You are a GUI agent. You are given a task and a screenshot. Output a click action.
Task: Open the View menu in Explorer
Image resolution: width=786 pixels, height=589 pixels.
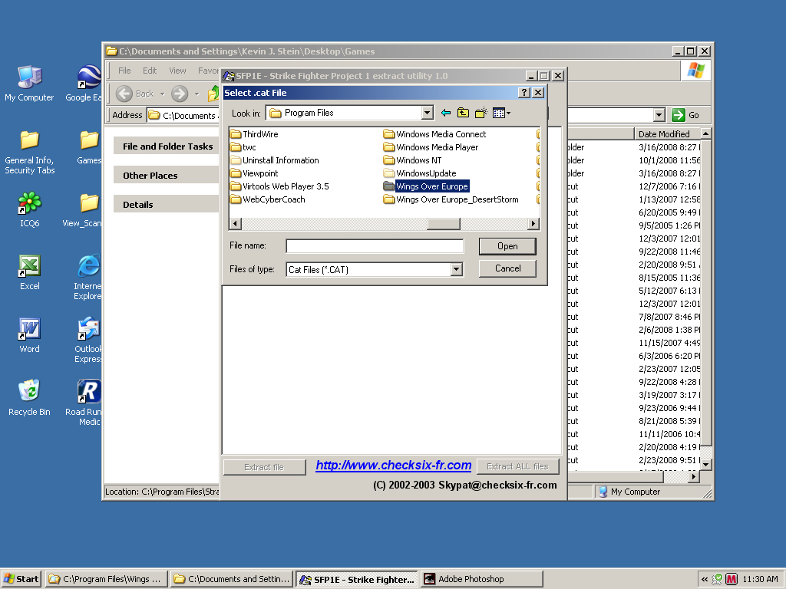[177, 71]
